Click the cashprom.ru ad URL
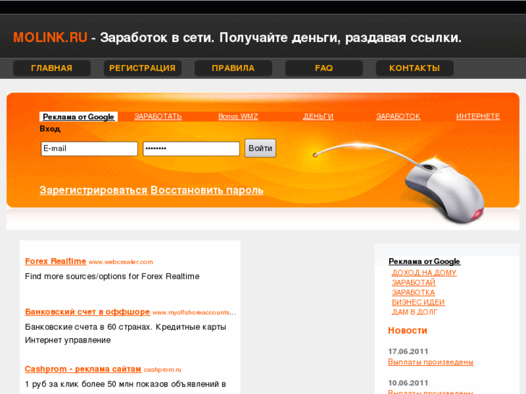The height and width of the screenshot is (394, 526). coord(162,369)
